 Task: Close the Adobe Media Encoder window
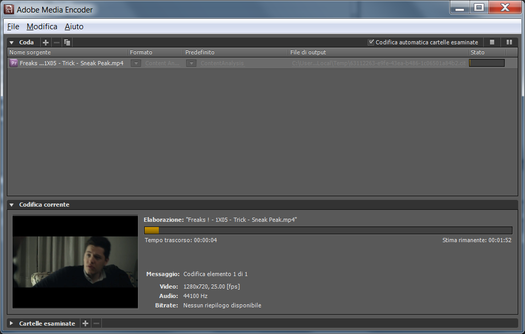click(505, 8)
